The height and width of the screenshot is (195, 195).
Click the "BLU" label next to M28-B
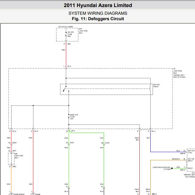pos(178,151)
